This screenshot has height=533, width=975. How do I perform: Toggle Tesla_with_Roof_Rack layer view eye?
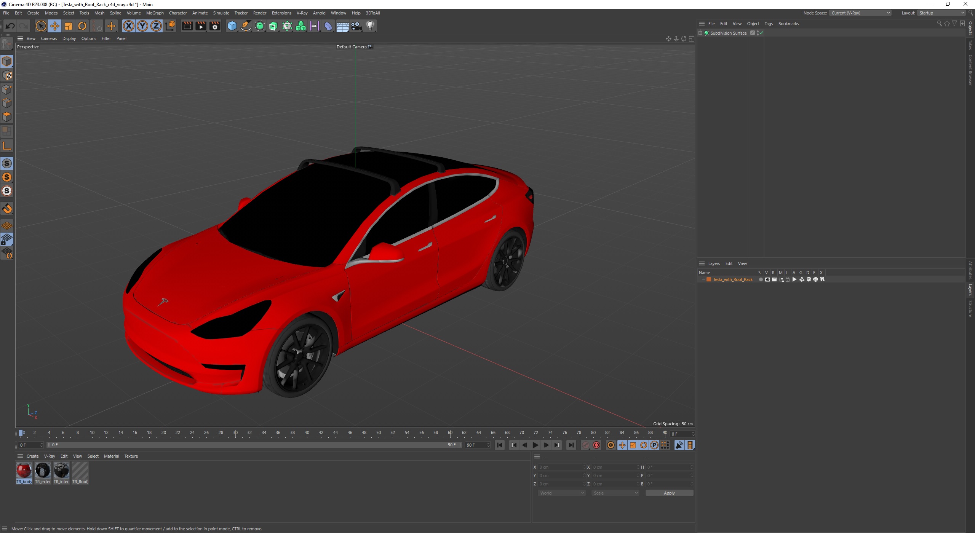point(767,279)
